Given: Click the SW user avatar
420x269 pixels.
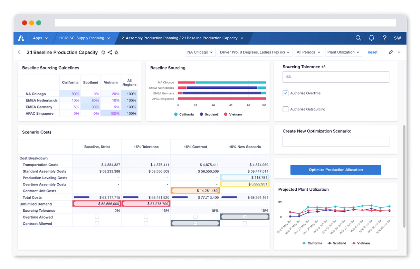Looking at the screenshot, I should (x=397, y=38).
